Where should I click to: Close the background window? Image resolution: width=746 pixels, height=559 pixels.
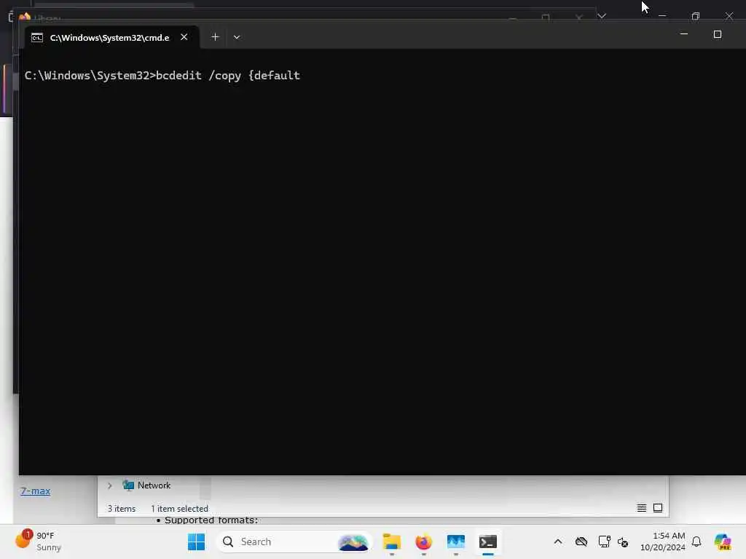click(729, 16)
